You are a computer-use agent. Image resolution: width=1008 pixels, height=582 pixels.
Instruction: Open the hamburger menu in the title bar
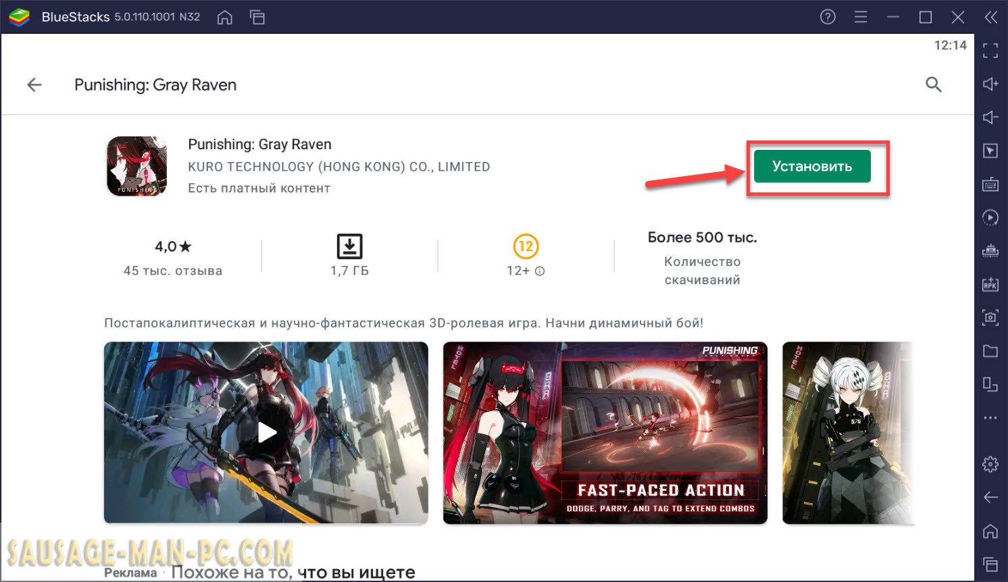pyautogui.click(x=861, y=17)
